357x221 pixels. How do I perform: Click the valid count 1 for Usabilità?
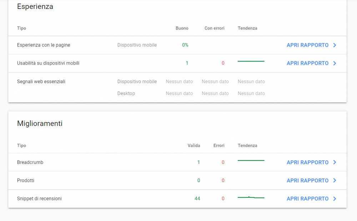pos(187,63)
